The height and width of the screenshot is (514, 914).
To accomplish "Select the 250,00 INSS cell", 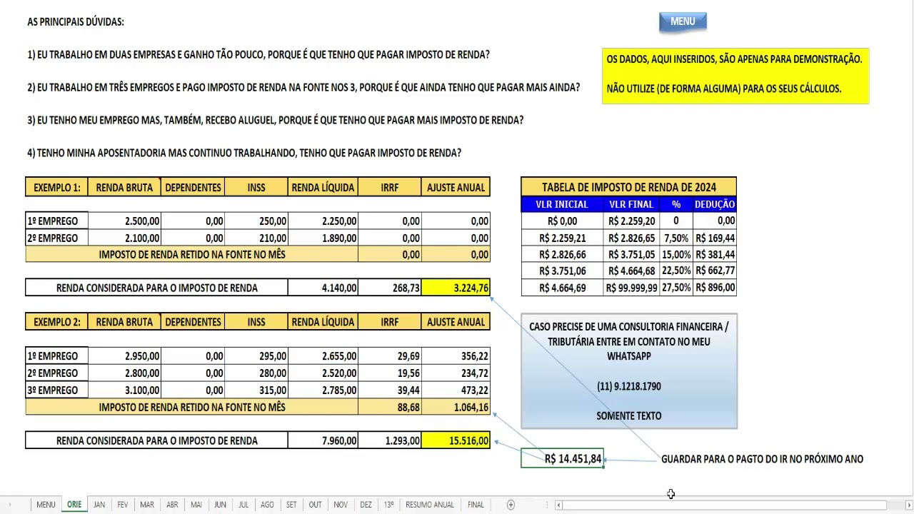I will [x=256, y=221].
